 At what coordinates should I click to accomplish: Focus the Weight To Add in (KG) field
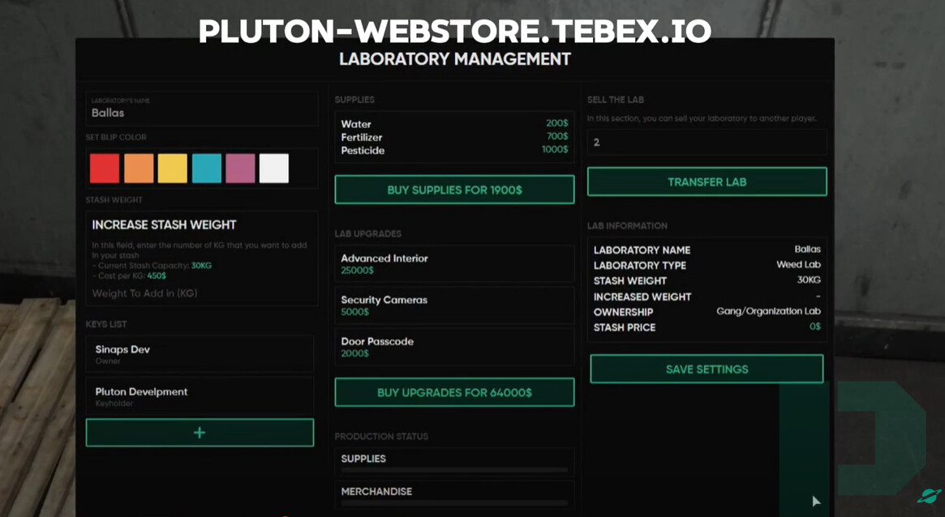[202, 293]
